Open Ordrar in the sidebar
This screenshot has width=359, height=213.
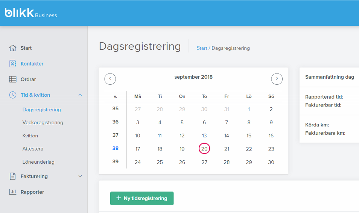pyautogui.click(x=28, y=79)
